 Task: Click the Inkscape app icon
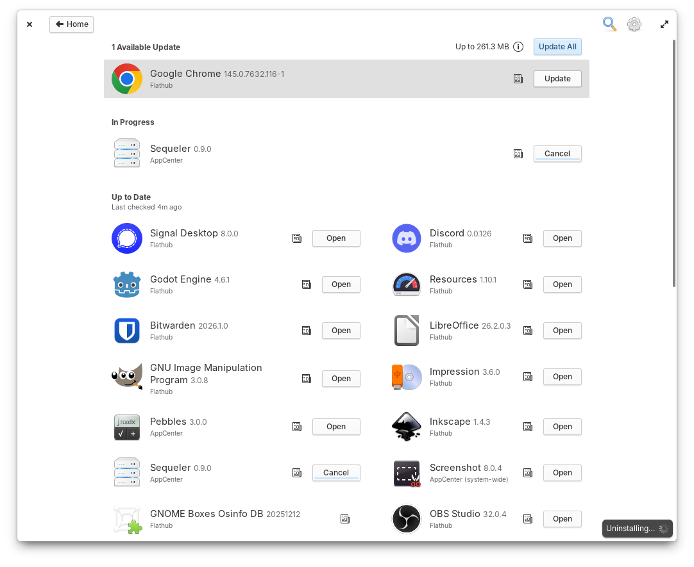click(406, 426)
